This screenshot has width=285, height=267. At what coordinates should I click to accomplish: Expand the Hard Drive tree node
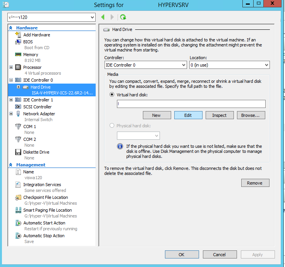coord(18,87)
